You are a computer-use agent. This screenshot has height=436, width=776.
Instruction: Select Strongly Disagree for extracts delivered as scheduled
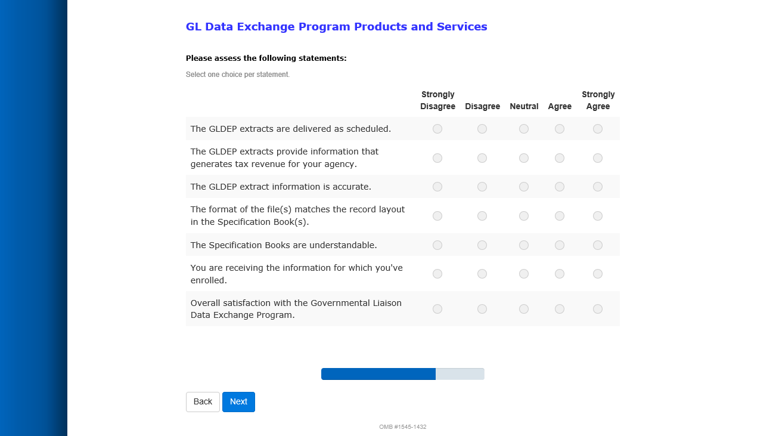pos(437,129)
